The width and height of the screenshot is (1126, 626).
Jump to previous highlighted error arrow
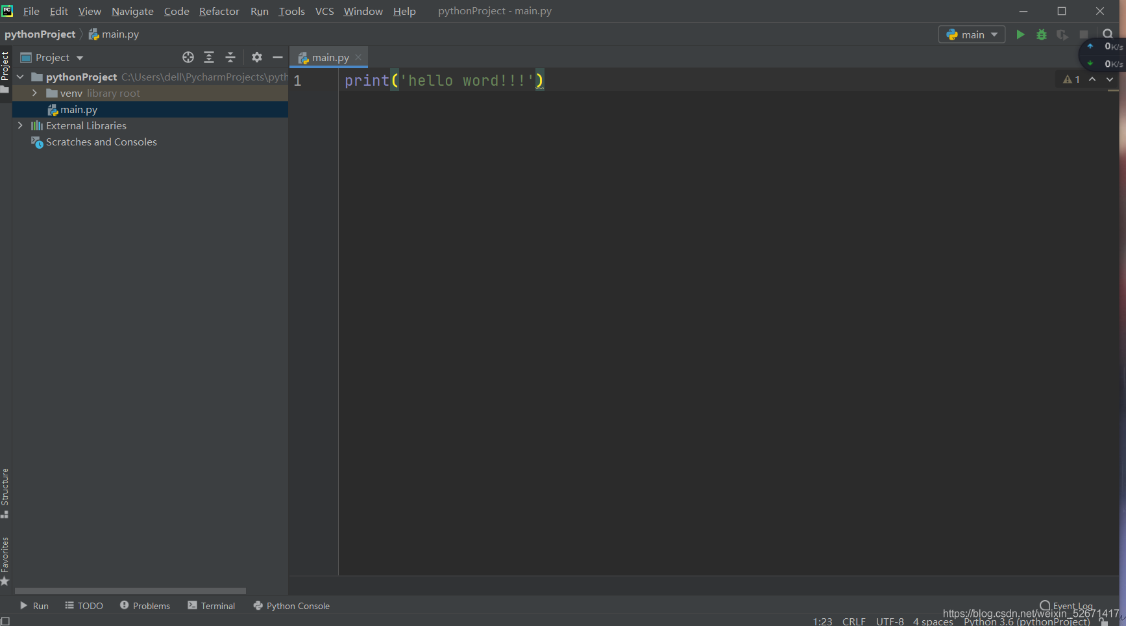click(1092, 79)
